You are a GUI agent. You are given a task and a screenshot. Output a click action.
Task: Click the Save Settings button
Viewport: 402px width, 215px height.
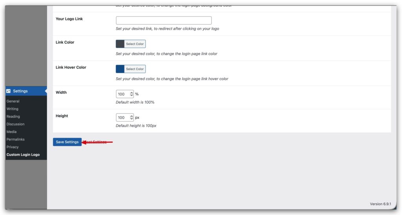(x=67, y=142)
